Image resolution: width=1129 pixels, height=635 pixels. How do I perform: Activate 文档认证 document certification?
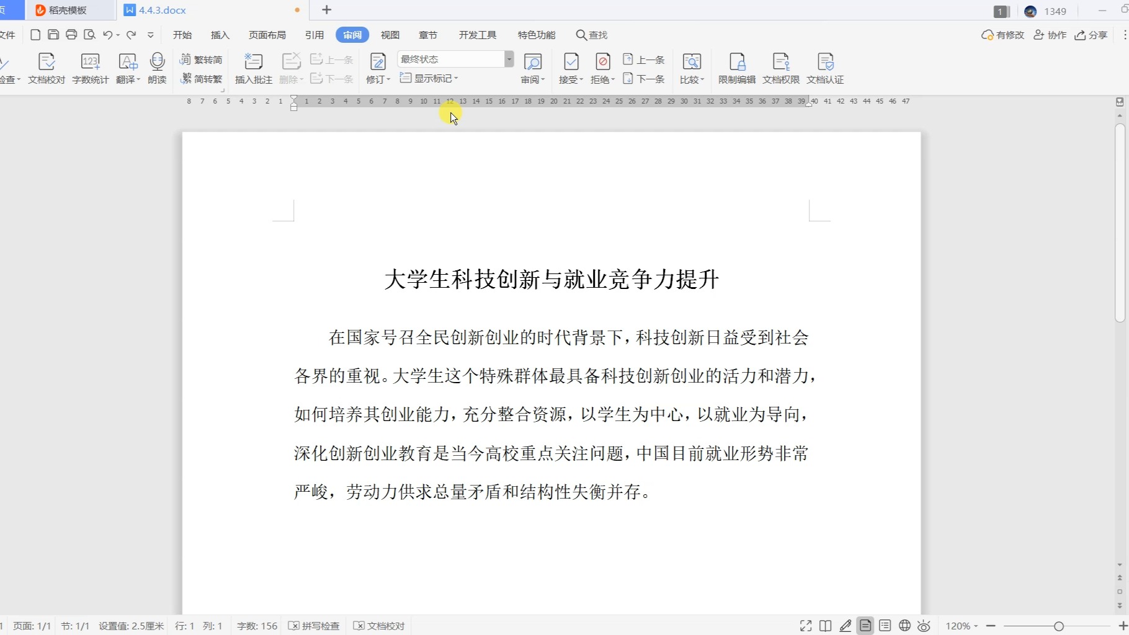[825, 67]
